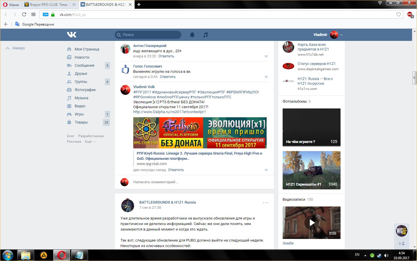
Task: Open the Ertheia banner image
Action: tap(200, 133)
